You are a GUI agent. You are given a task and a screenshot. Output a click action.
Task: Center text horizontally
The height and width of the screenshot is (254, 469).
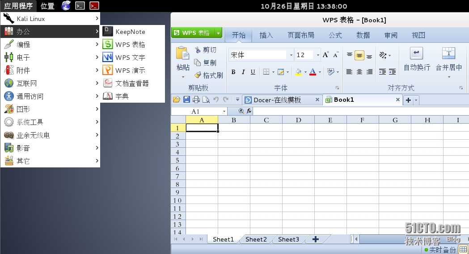tap(359, 71)
